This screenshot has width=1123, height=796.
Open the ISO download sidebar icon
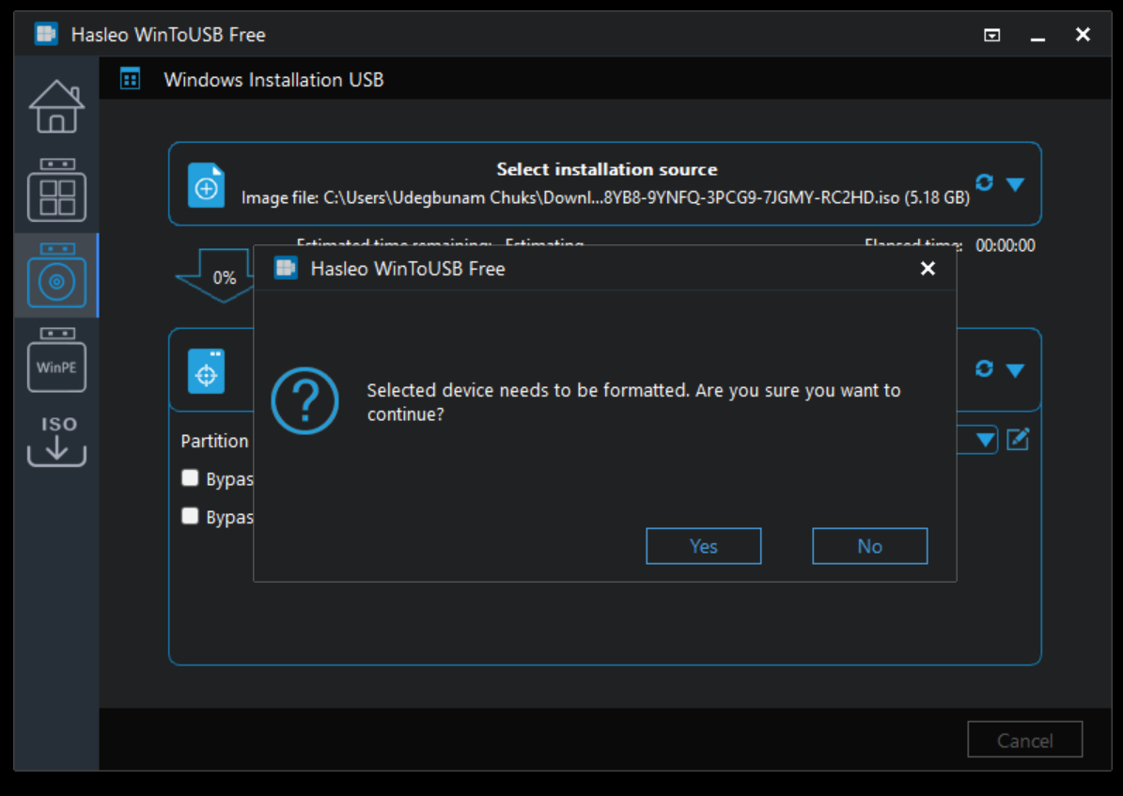[x=56, y=442]
